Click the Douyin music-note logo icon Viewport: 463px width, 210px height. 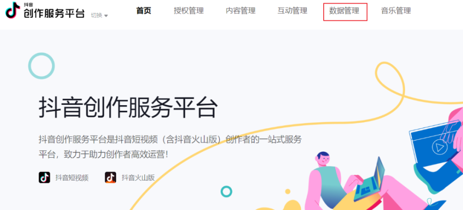[13, 10]
